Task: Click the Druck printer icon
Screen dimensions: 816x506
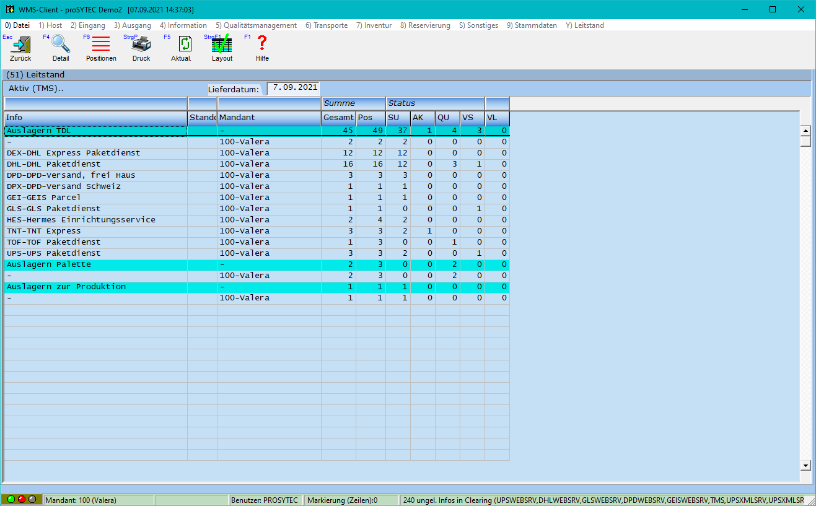Action: [141, 46]
